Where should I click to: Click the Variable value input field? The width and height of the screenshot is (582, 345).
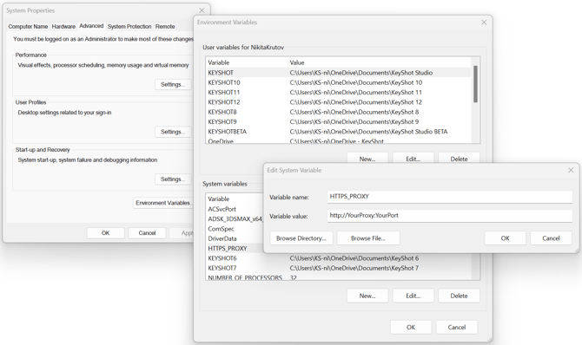tap(449, 216)
